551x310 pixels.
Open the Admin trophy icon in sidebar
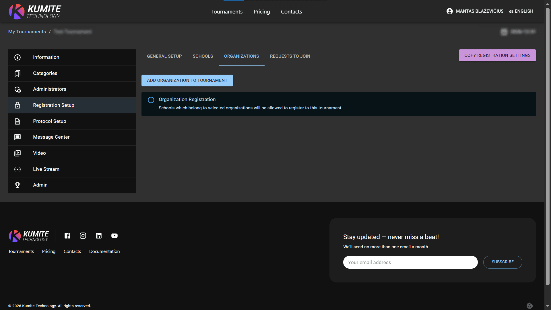point(18,185)
